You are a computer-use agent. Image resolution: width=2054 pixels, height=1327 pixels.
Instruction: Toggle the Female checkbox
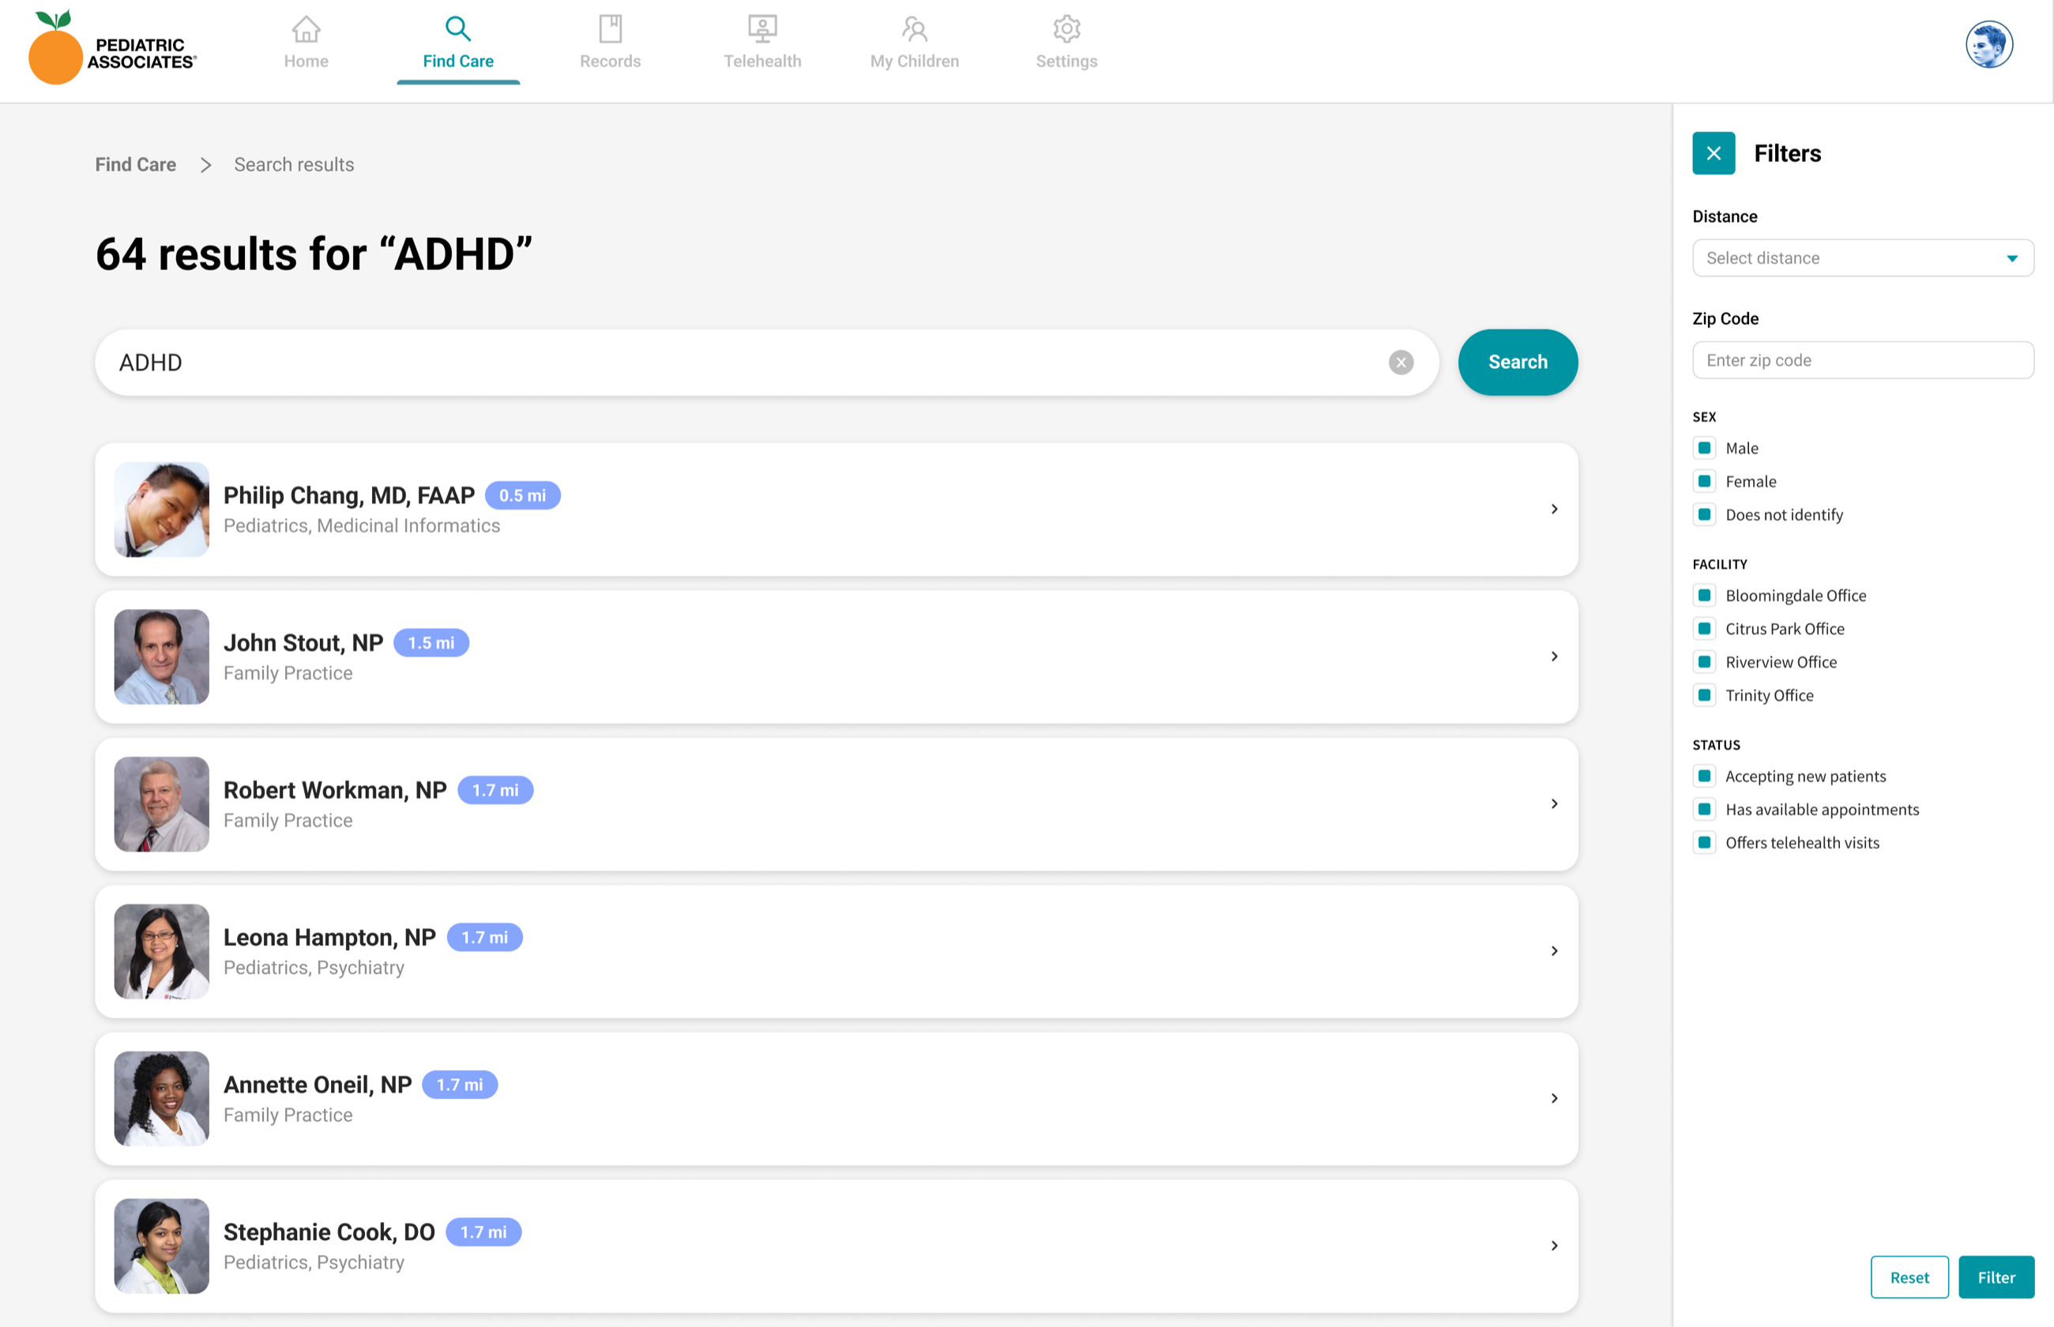tap(1703, 482)
